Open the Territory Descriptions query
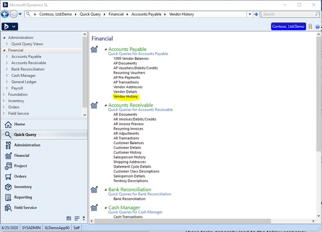Viewport: 322px width, 232px height. [x=130, y=181]
